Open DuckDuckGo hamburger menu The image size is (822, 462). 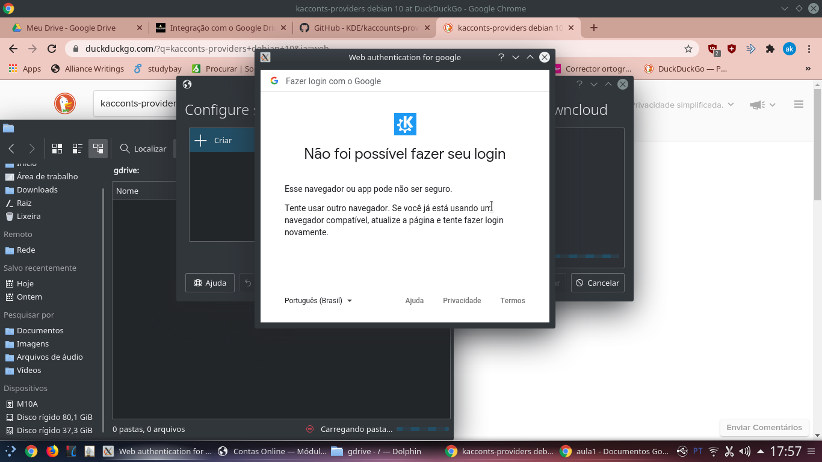[x=799, y=105]
